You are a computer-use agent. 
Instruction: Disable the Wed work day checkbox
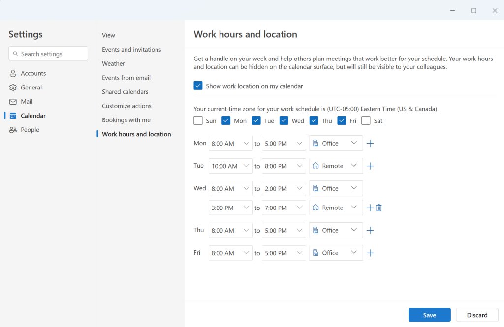[283, 120]
